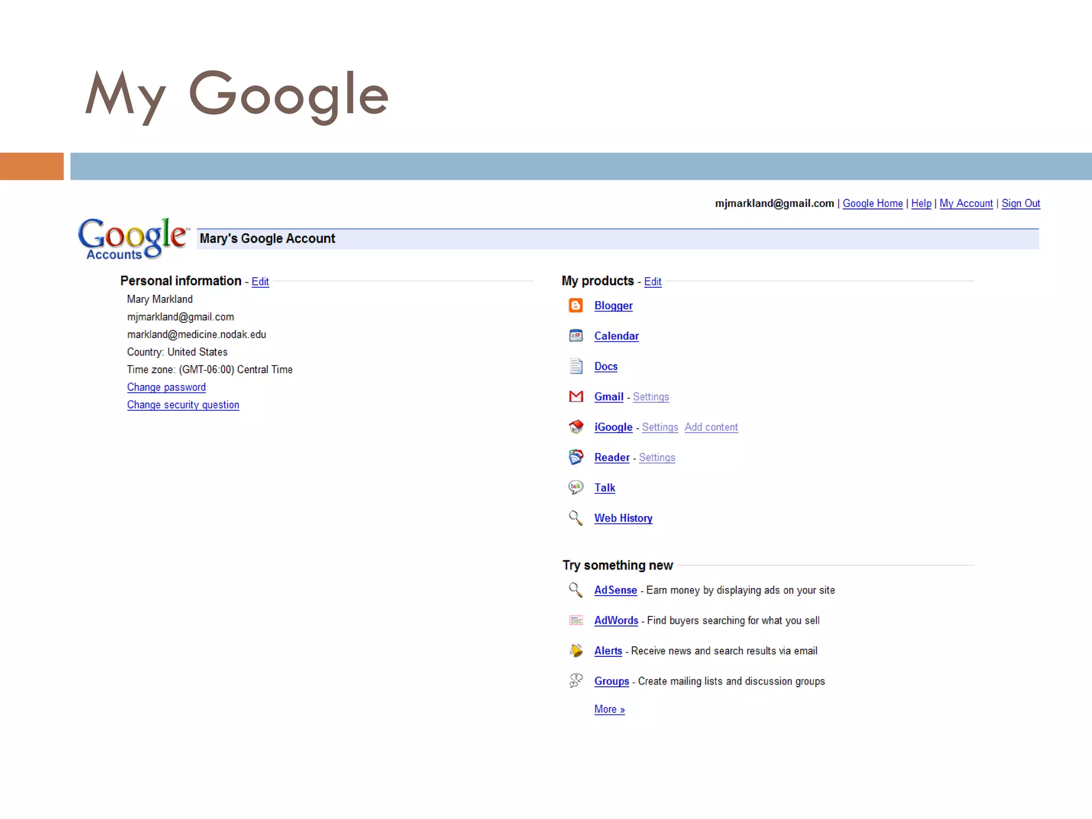Viewport: 1092px width, 819px height.
Task: Go to Google Home
Action: pos(872,203)
